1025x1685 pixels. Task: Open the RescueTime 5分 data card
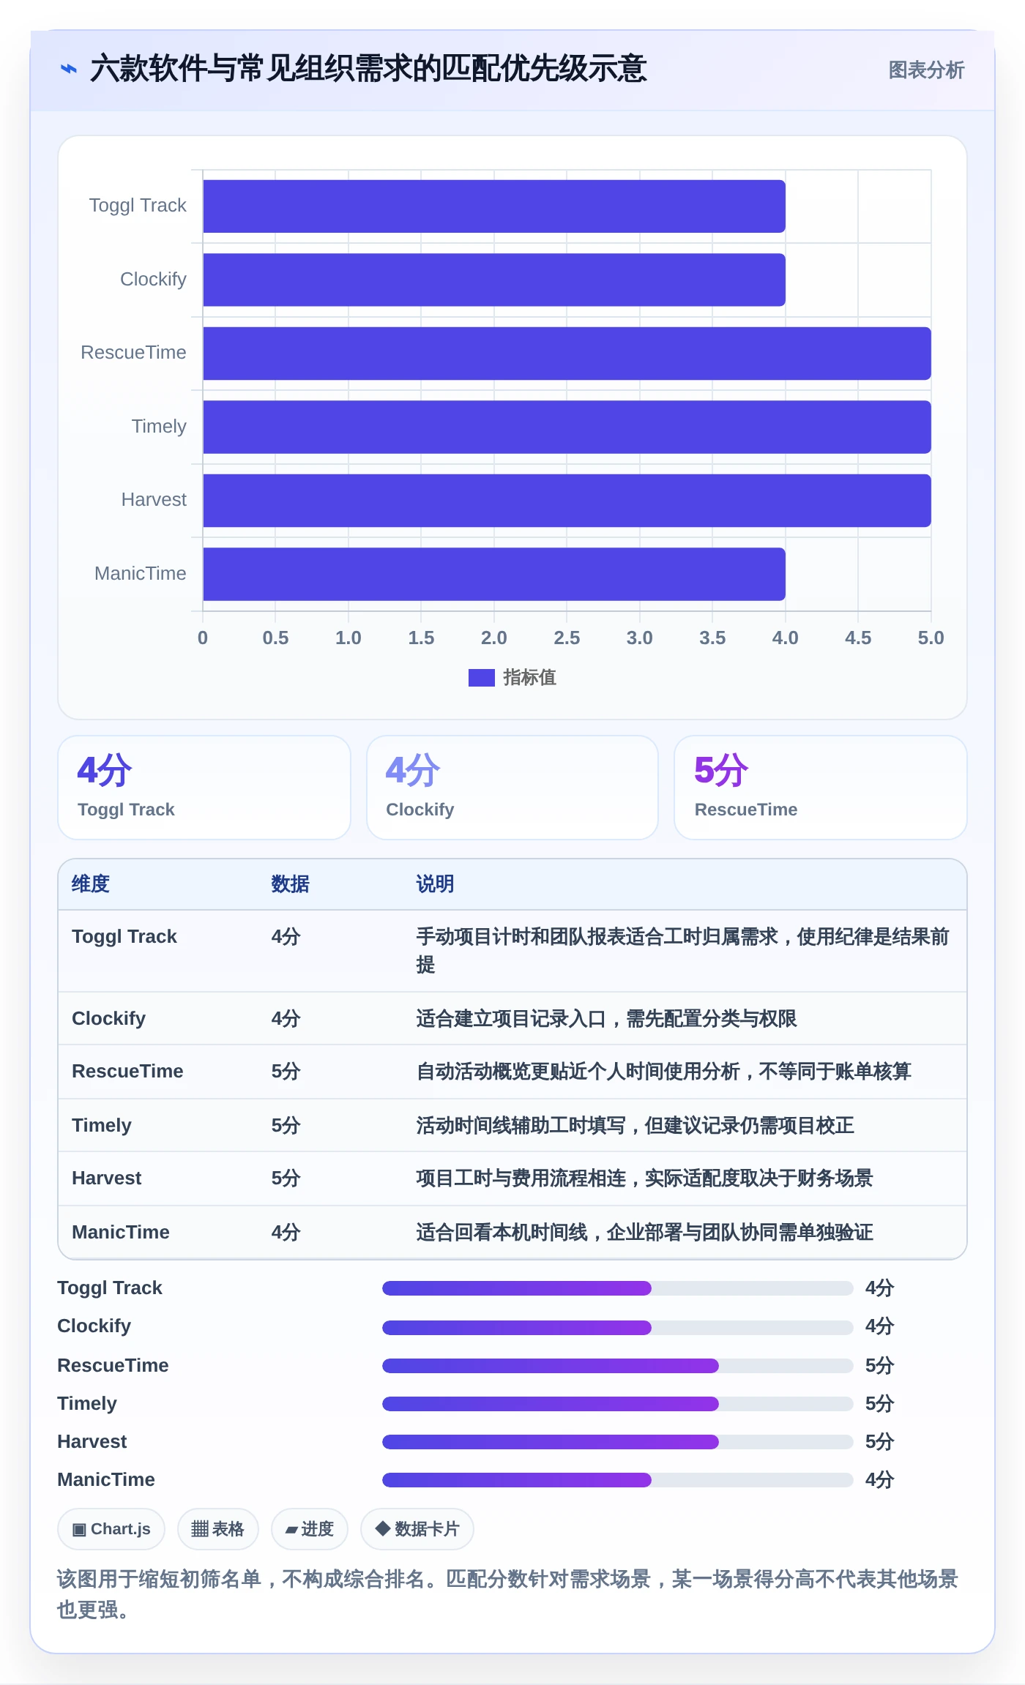(x=821, y=788)
